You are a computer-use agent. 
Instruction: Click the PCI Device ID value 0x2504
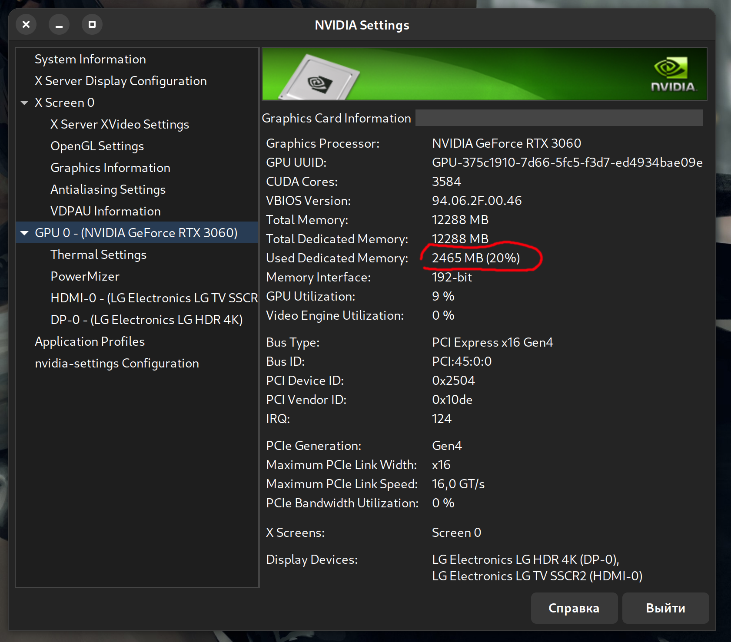453,381
